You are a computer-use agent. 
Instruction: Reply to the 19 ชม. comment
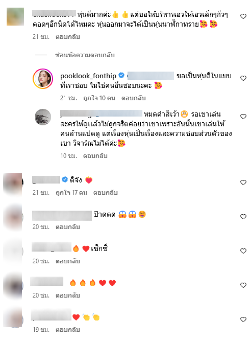[x=68, y=329]
